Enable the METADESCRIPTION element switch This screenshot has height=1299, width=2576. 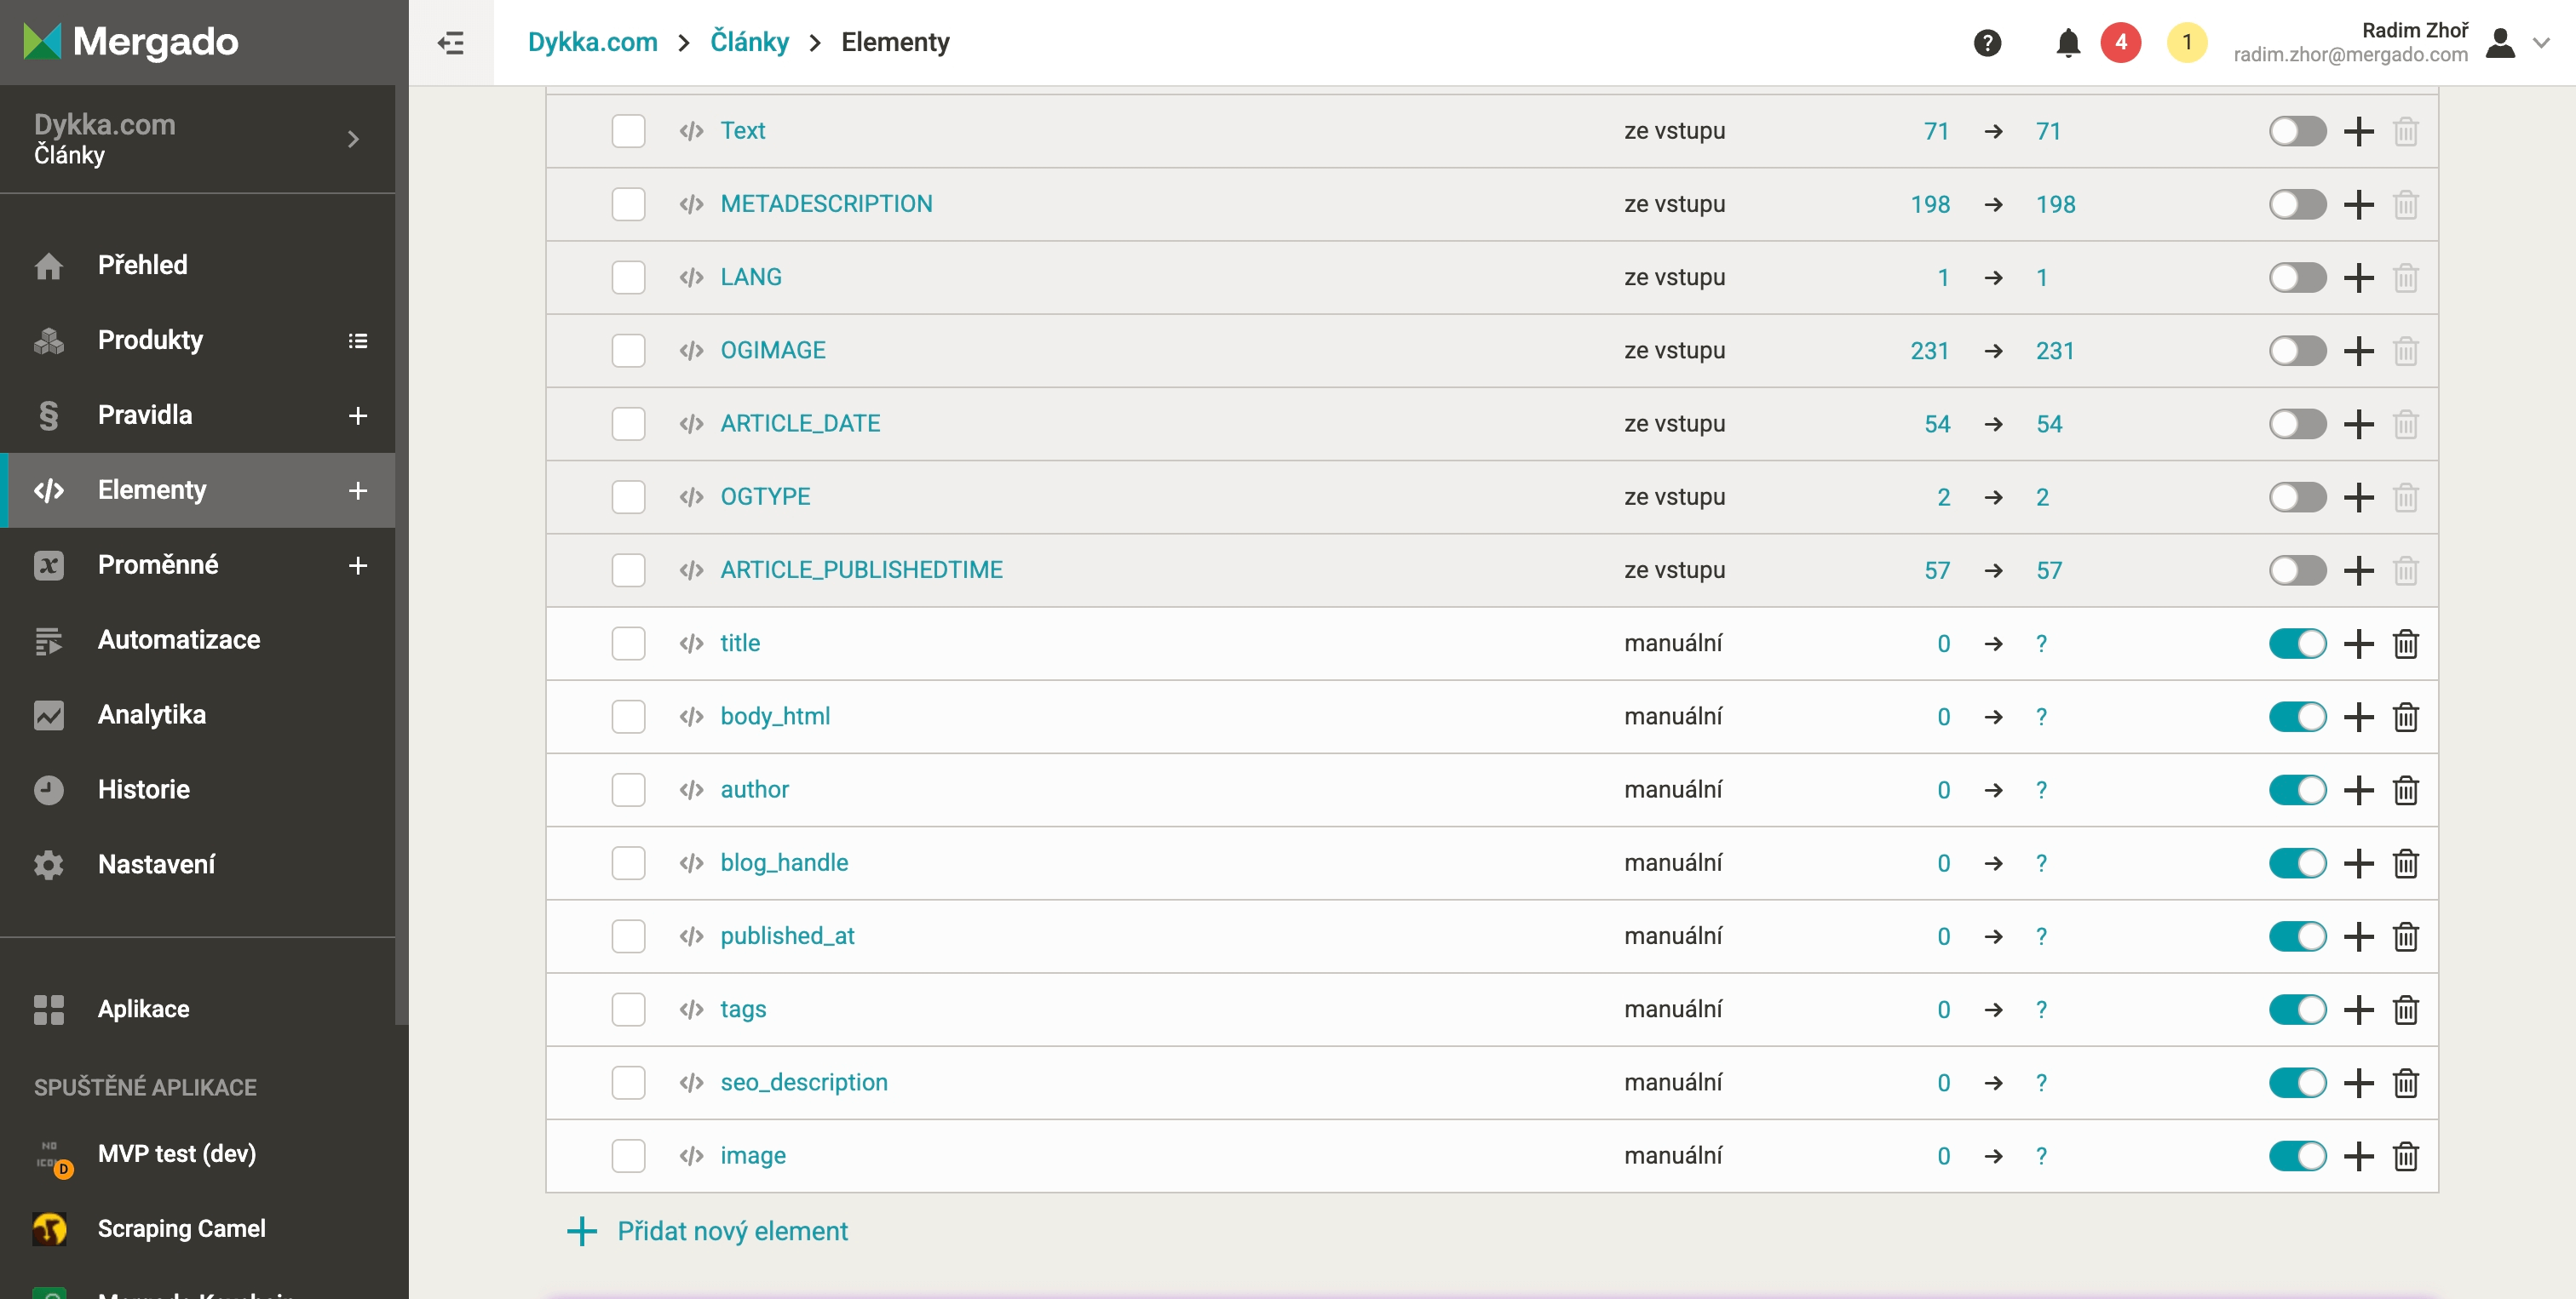pos(2297,205)
